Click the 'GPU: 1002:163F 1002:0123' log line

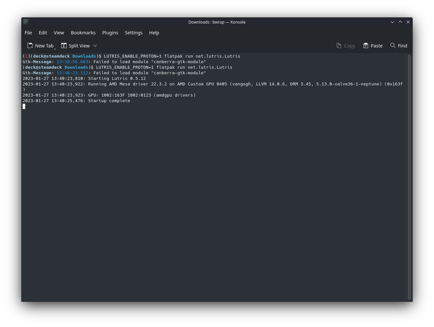tap(109, 95)
